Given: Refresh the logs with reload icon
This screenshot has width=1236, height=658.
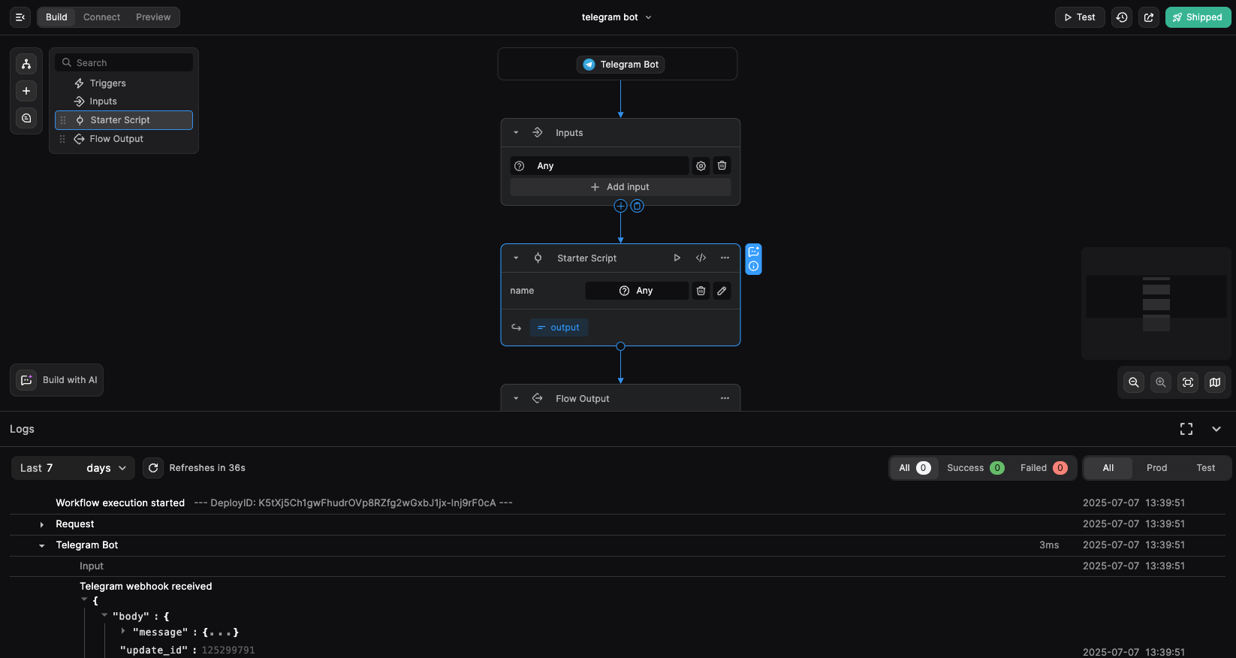Looking at the screenshot, I should coord(153,468).
